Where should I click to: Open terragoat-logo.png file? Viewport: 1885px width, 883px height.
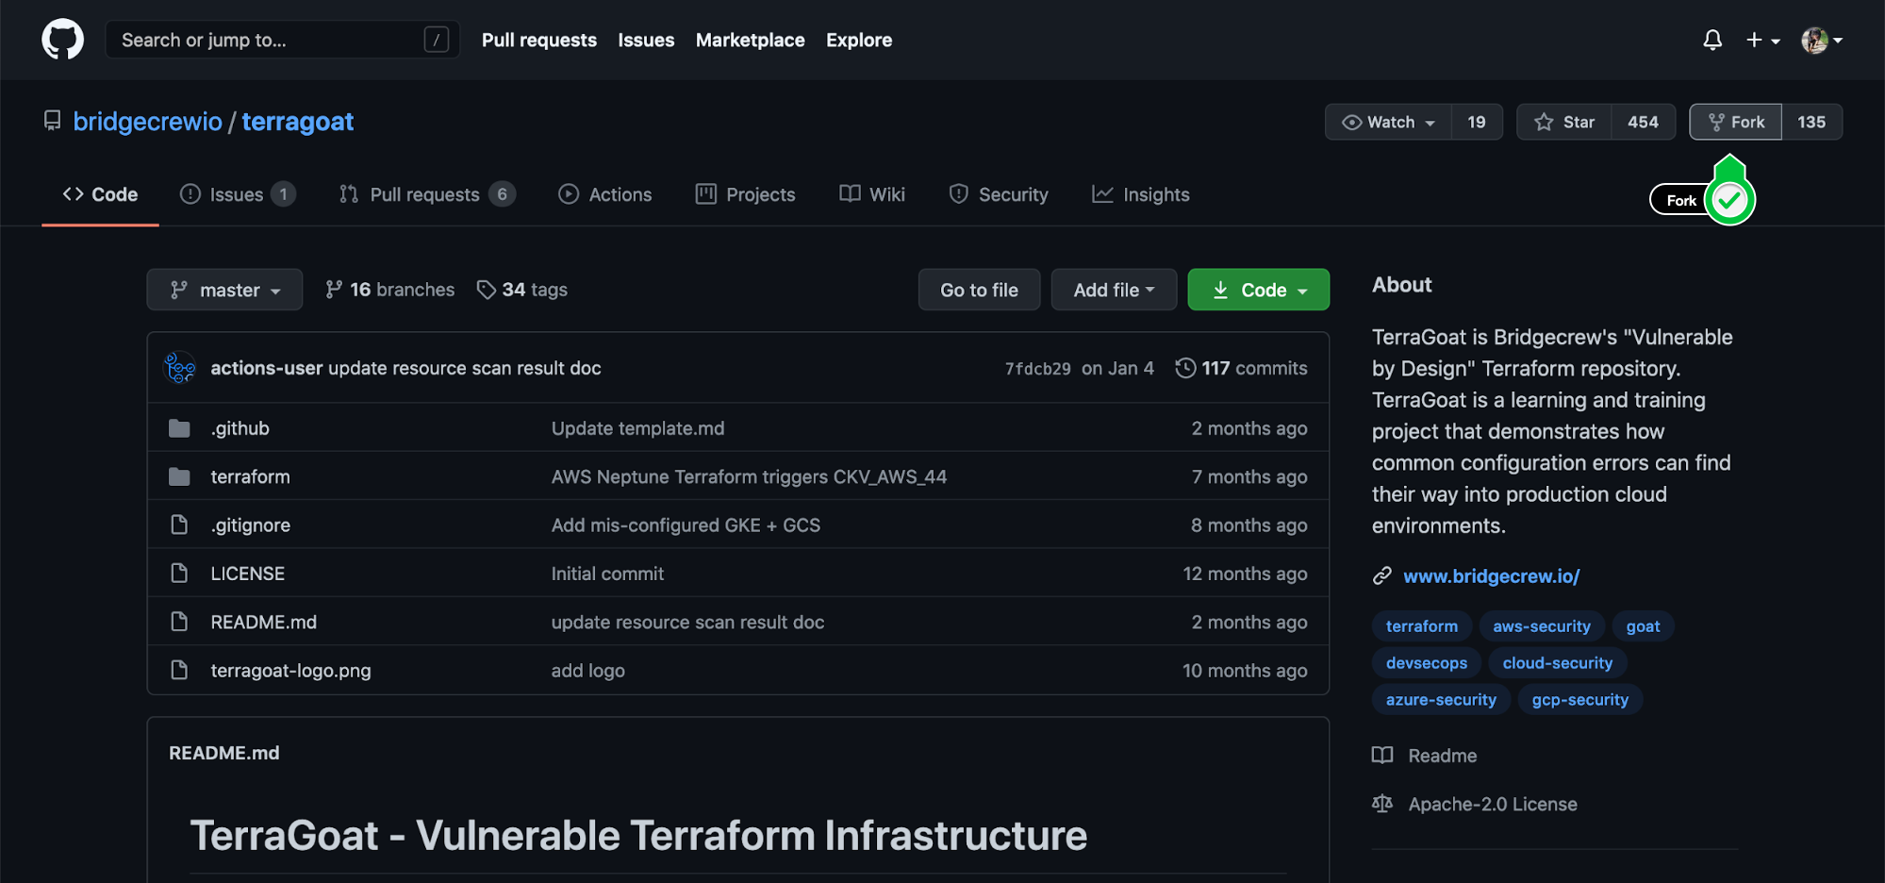[290, 671]
